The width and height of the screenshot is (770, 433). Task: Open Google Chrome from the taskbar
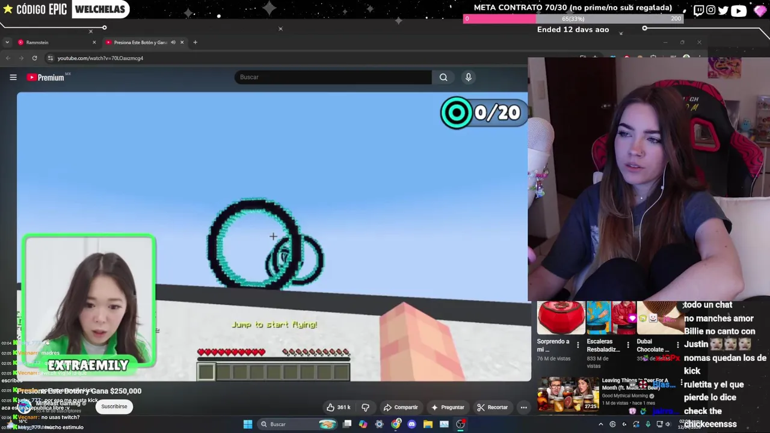click(395, 424)
